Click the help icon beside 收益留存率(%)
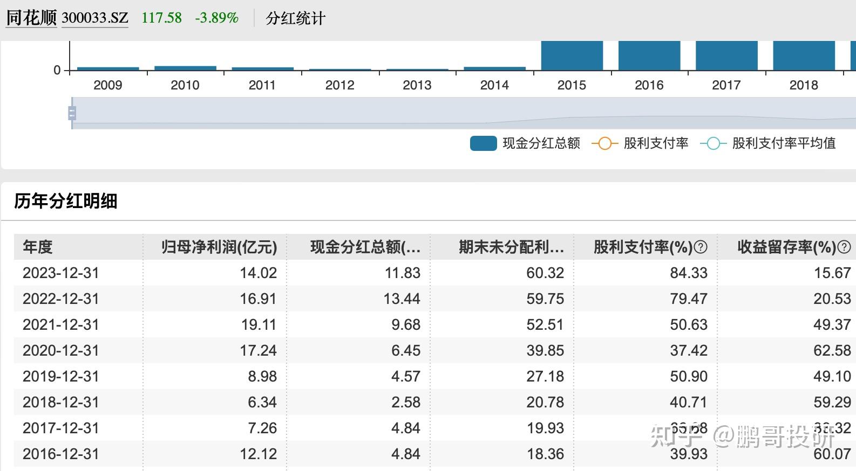The width and height of the screenshot is (856, 471). point(845,247)
